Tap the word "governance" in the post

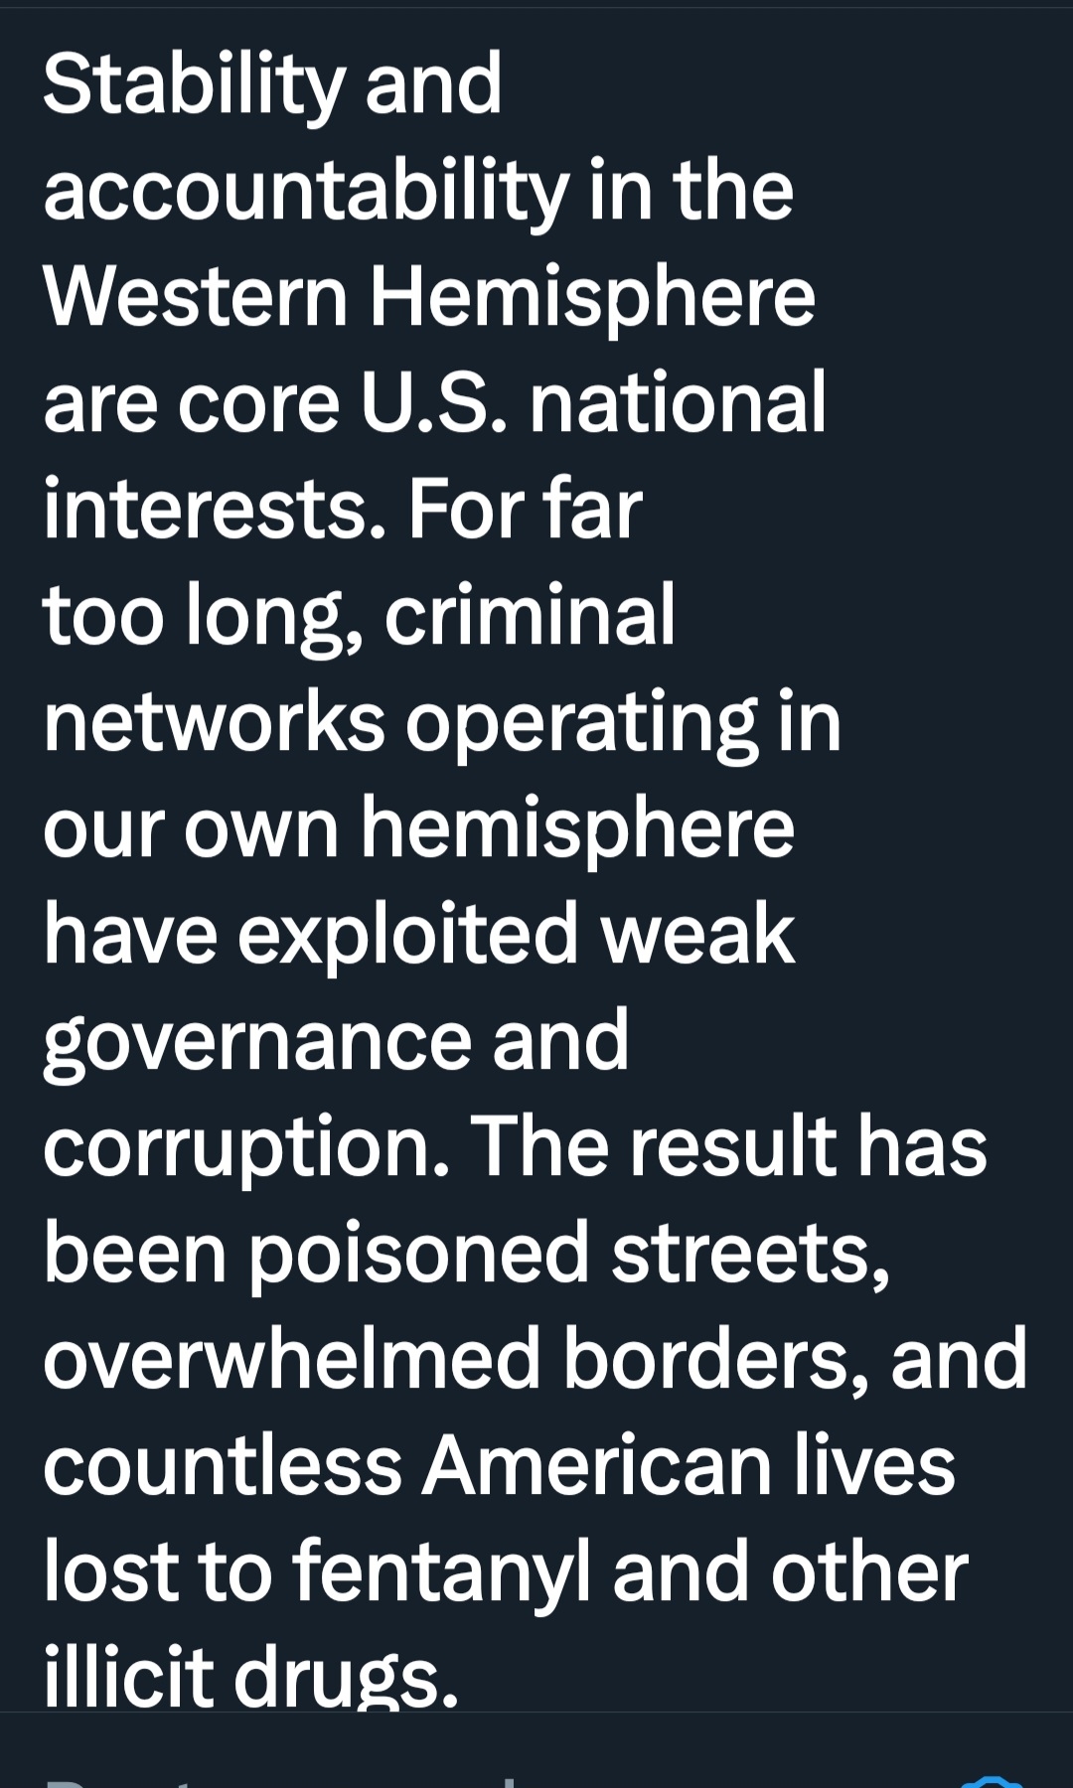pyautogui.click(x=257, y=1041)
